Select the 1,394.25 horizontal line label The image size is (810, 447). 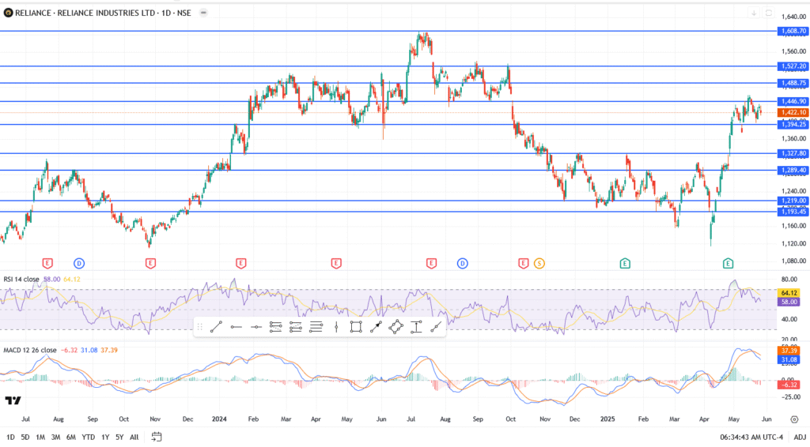pos(793,124)
